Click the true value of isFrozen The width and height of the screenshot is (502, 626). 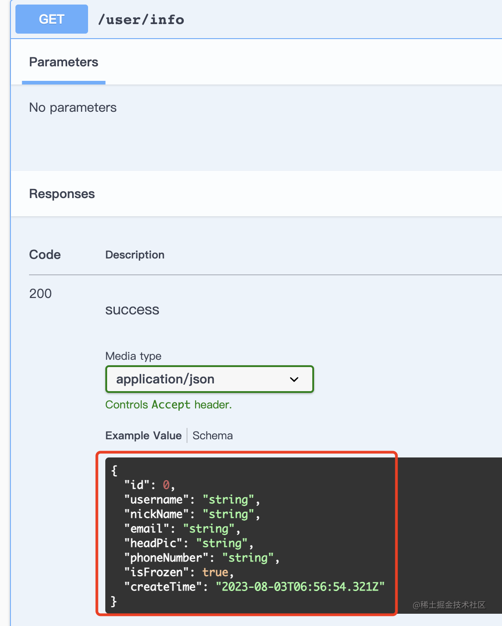(215, 572)
